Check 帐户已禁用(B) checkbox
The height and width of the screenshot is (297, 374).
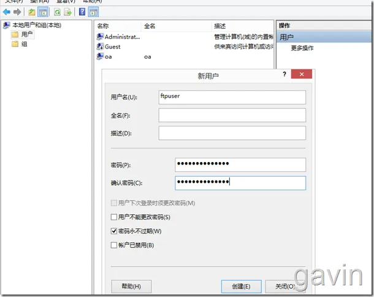(114, 245)
